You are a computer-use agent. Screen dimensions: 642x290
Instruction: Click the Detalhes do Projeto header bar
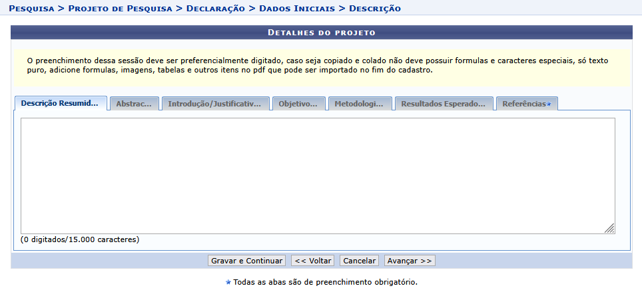pos(321,32)
